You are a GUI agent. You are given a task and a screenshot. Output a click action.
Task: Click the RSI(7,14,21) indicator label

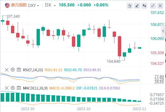[33, 70]
